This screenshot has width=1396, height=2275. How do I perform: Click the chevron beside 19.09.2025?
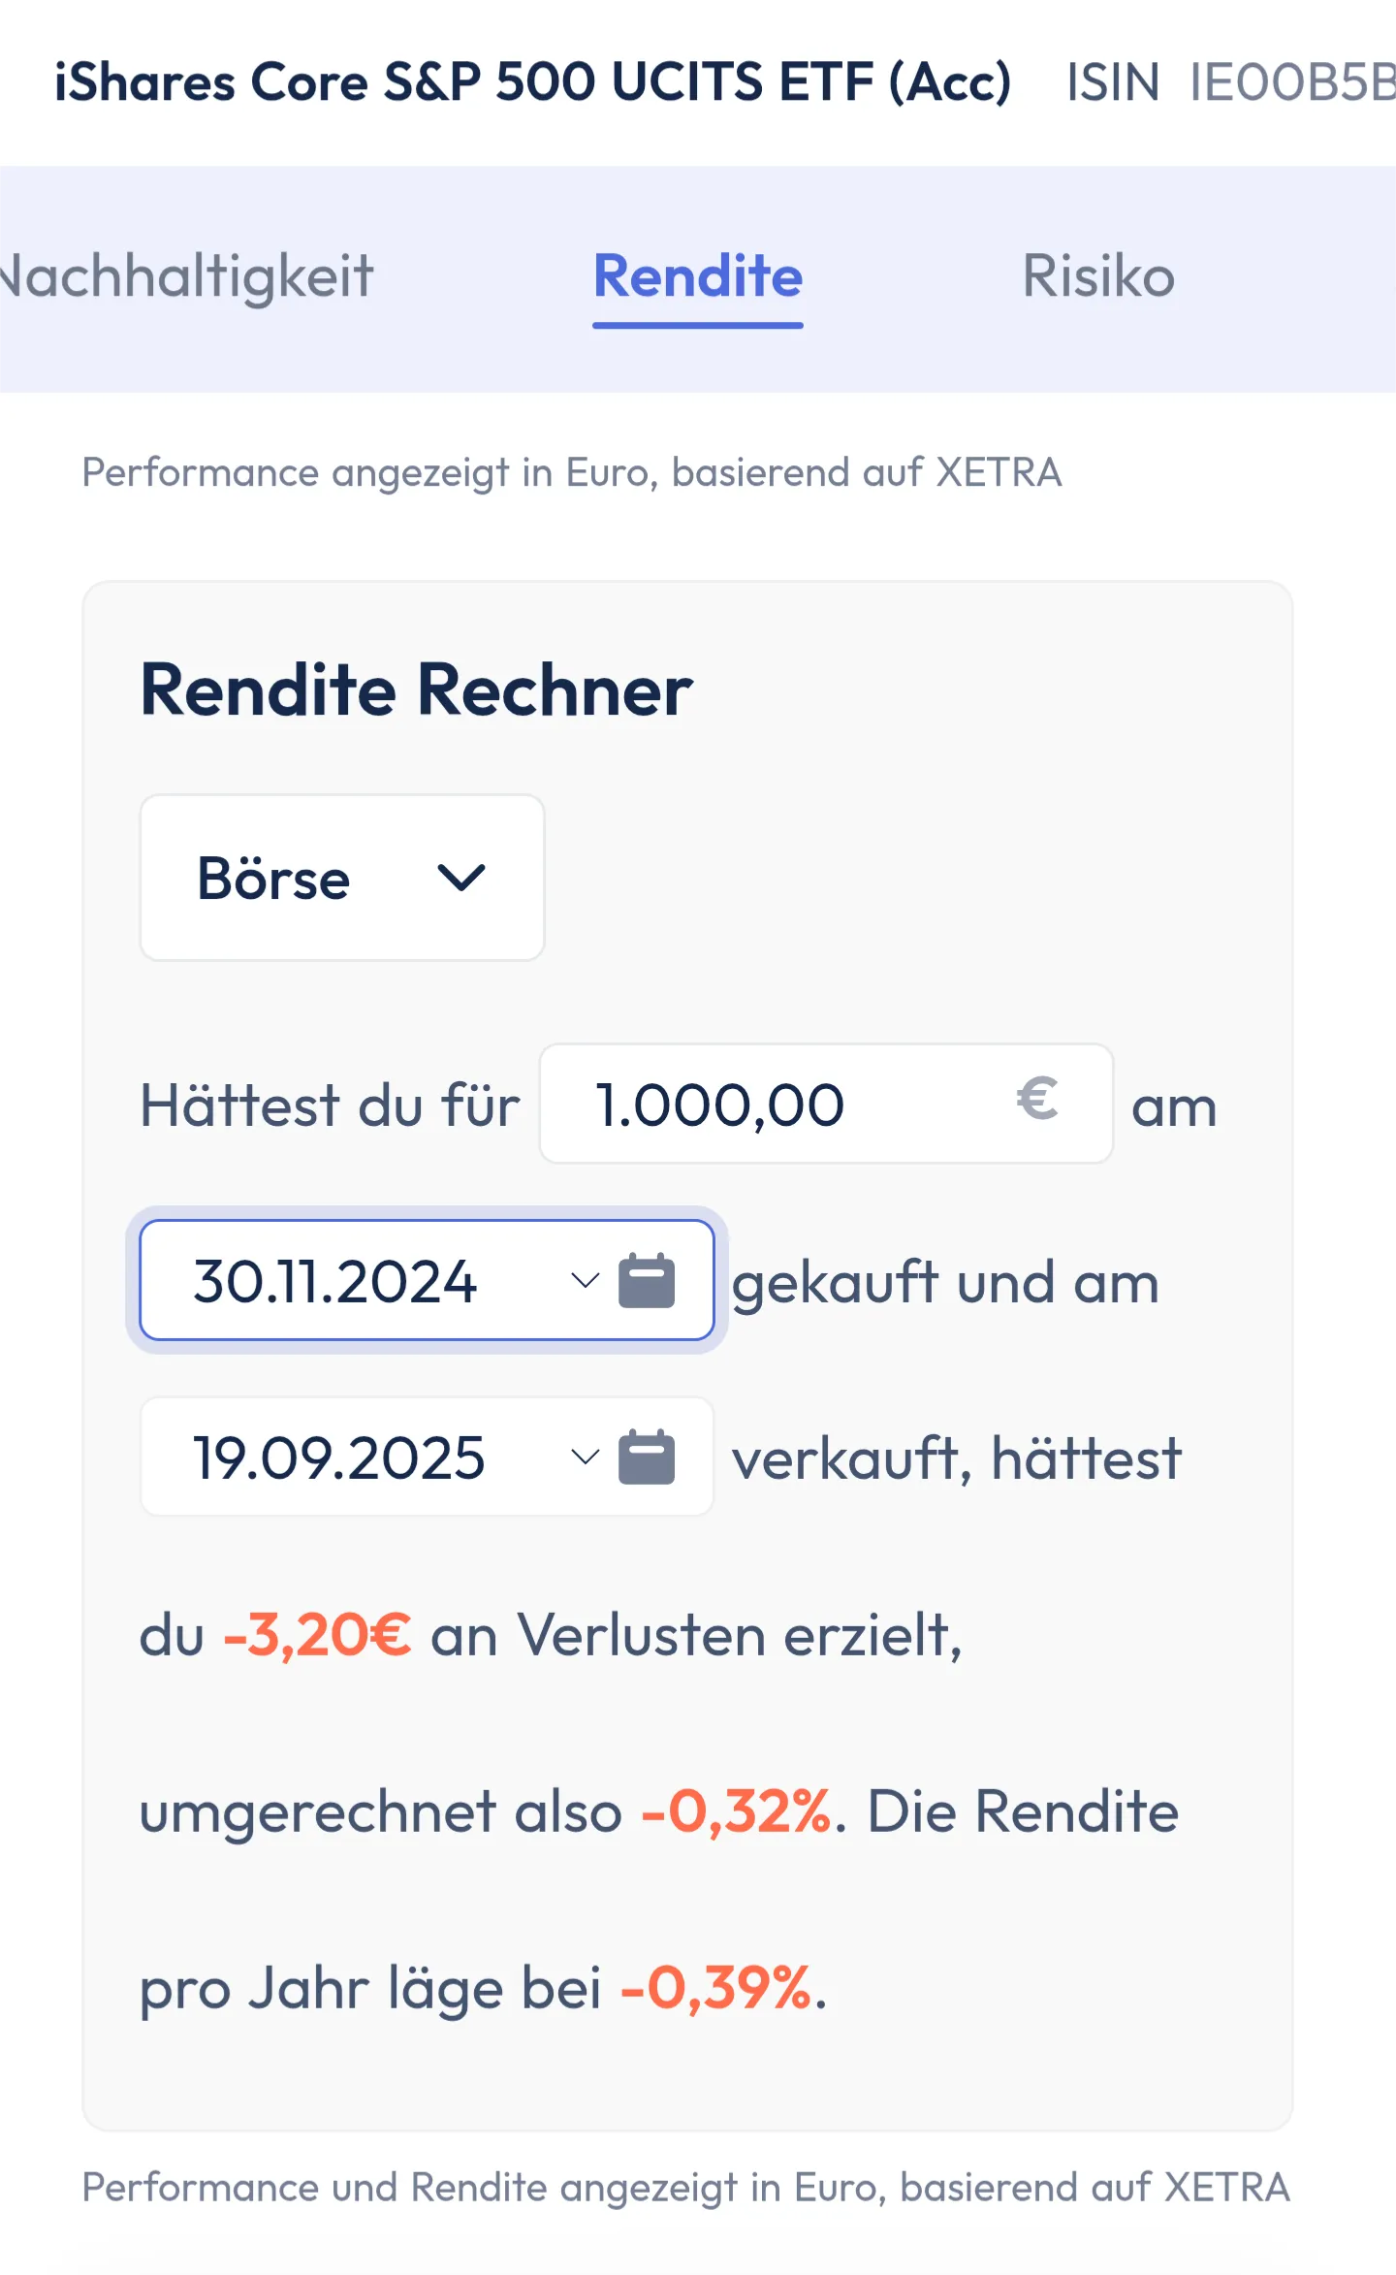[x=585, y=1457]
